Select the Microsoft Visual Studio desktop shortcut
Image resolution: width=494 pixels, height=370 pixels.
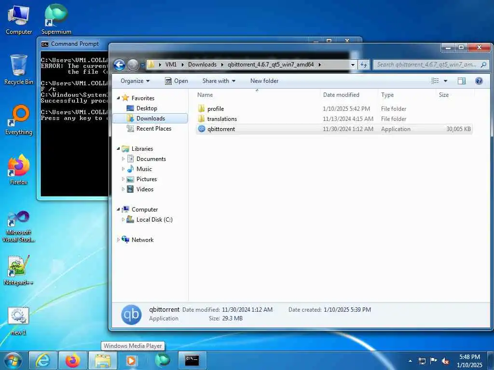point(19,226)
